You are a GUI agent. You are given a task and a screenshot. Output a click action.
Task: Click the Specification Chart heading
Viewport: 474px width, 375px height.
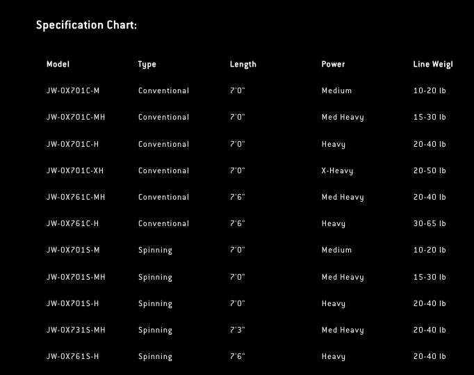point(86,25)
